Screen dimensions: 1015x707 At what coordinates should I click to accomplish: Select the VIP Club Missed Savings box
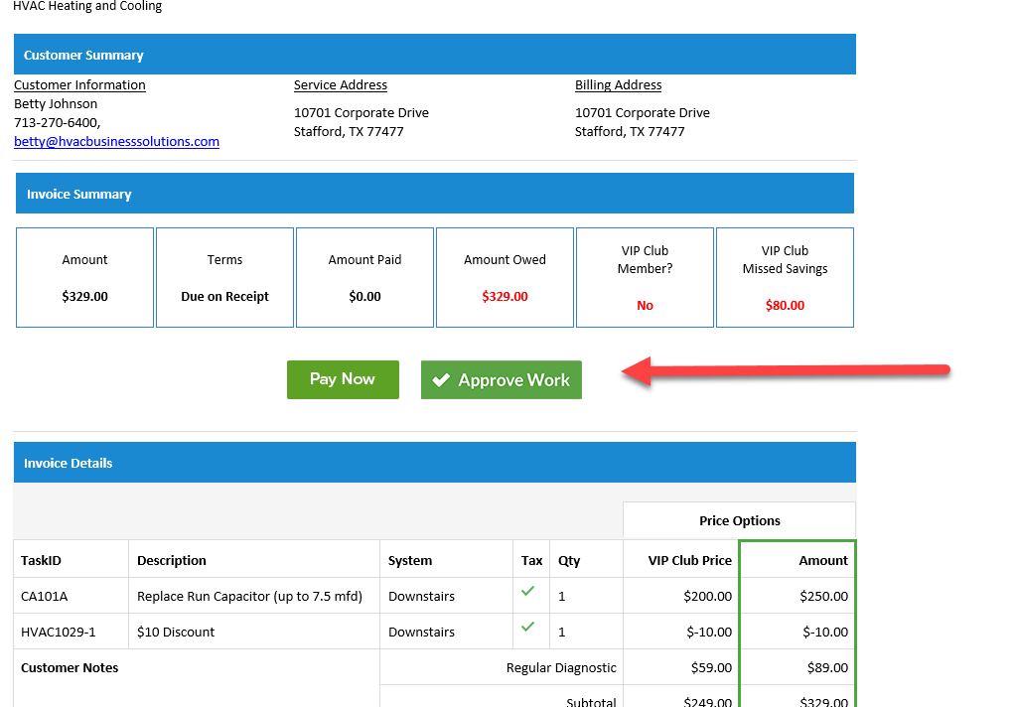click(785, 278)
